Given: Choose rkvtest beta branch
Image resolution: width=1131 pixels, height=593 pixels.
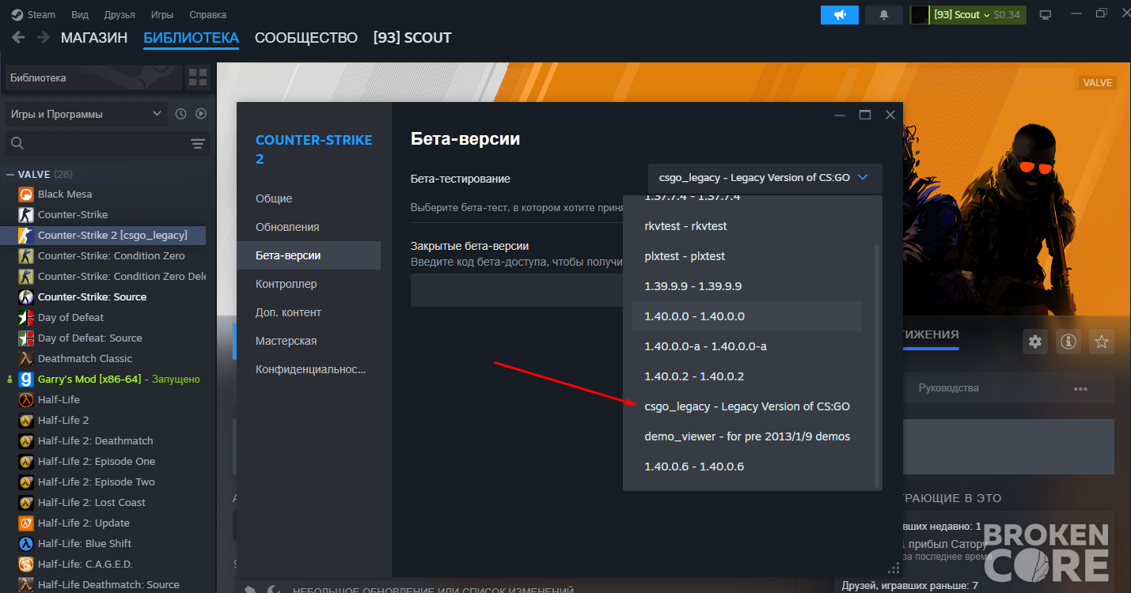Looking at the screenshot, I should (x=746, y=226).
